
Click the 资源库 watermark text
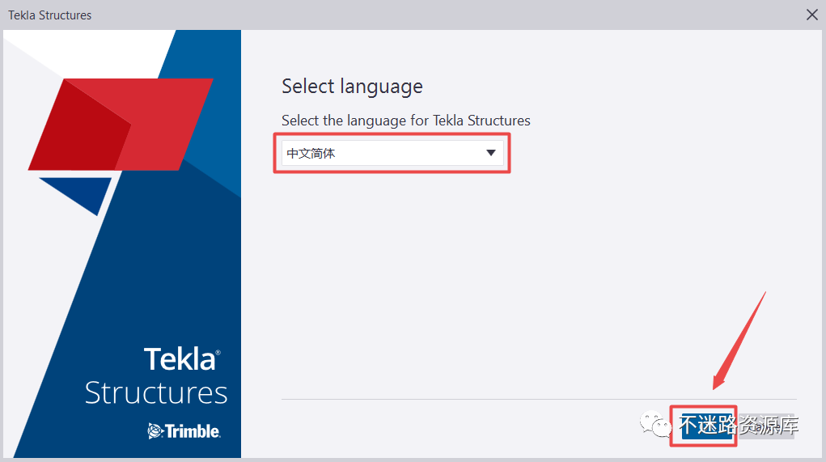point(768,425)
